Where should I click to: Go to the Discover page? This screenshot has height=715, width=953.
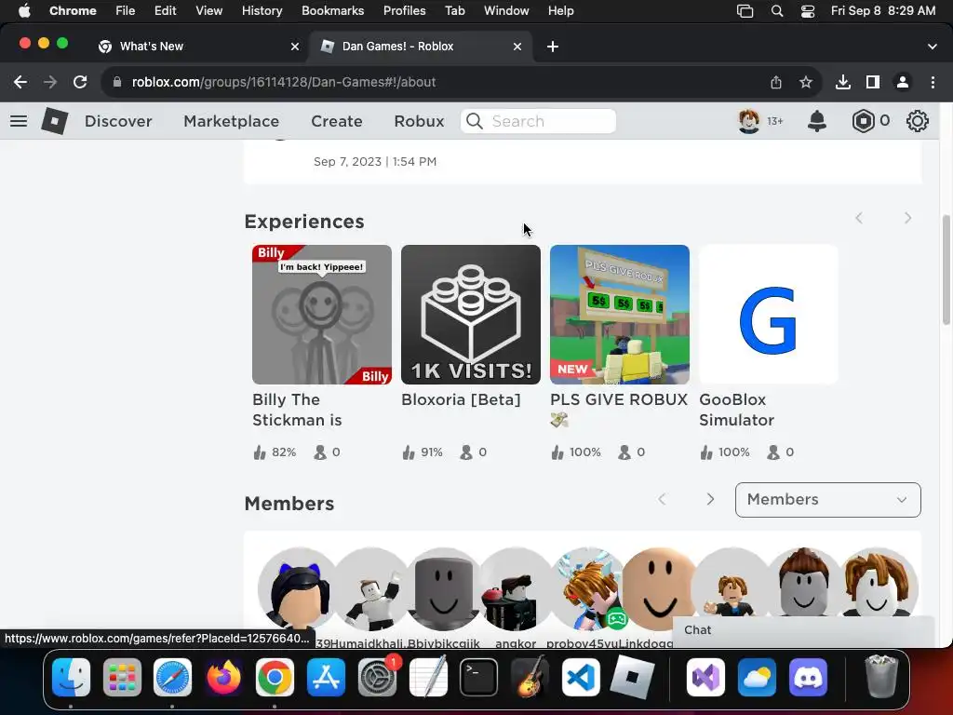(118, 121)
